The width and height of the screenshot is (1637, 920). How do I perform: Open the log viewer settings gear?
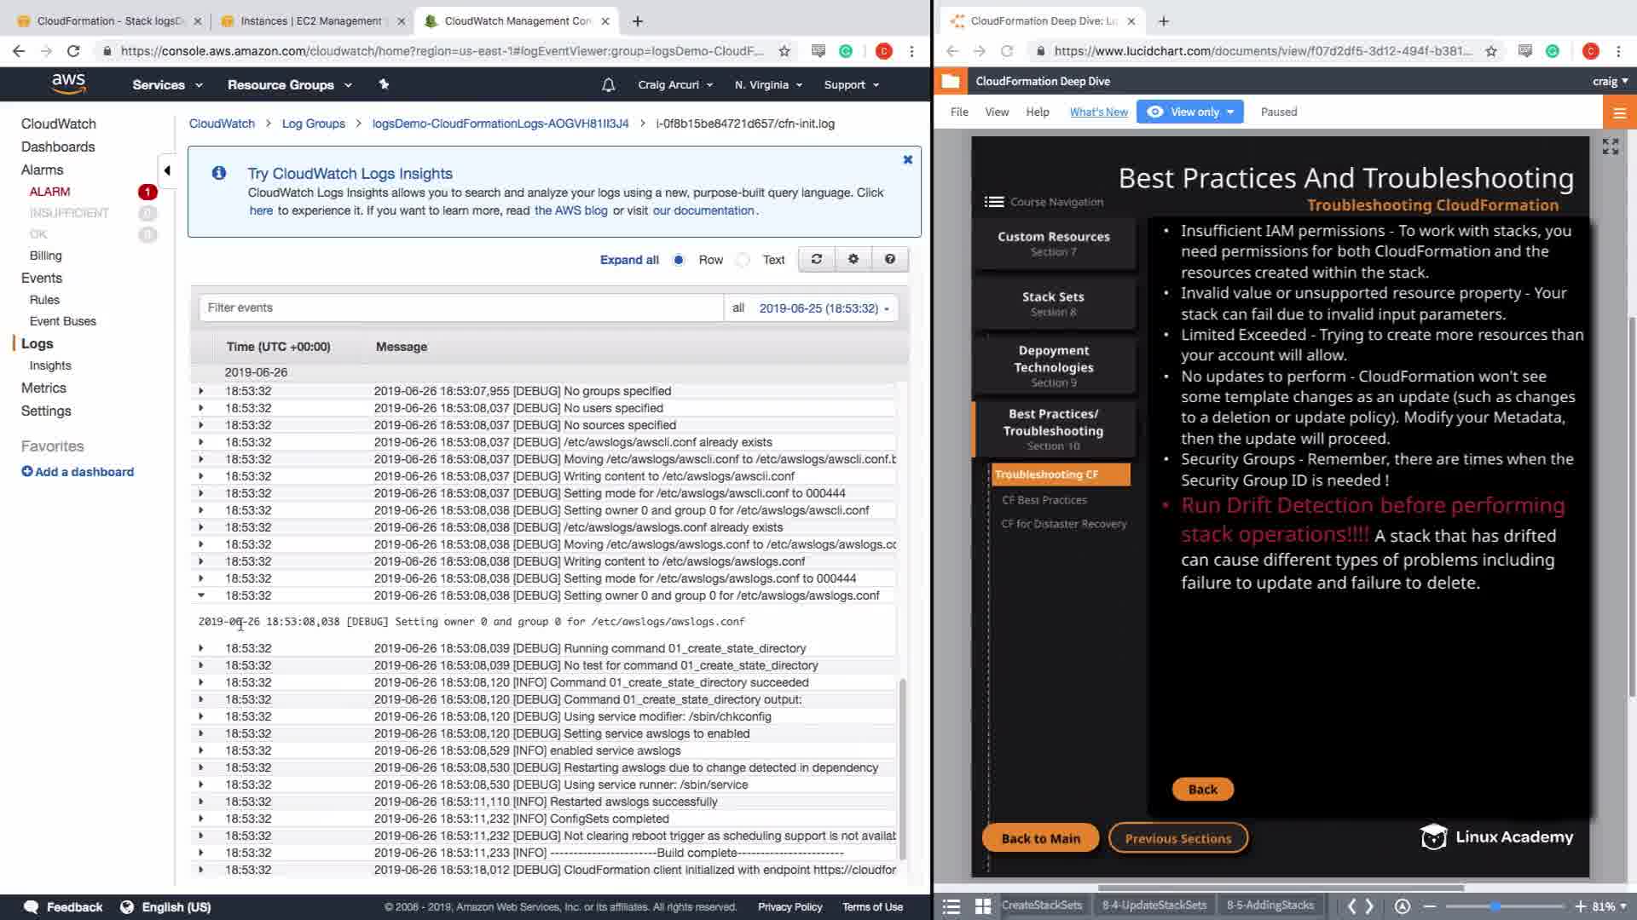(853, 259)
